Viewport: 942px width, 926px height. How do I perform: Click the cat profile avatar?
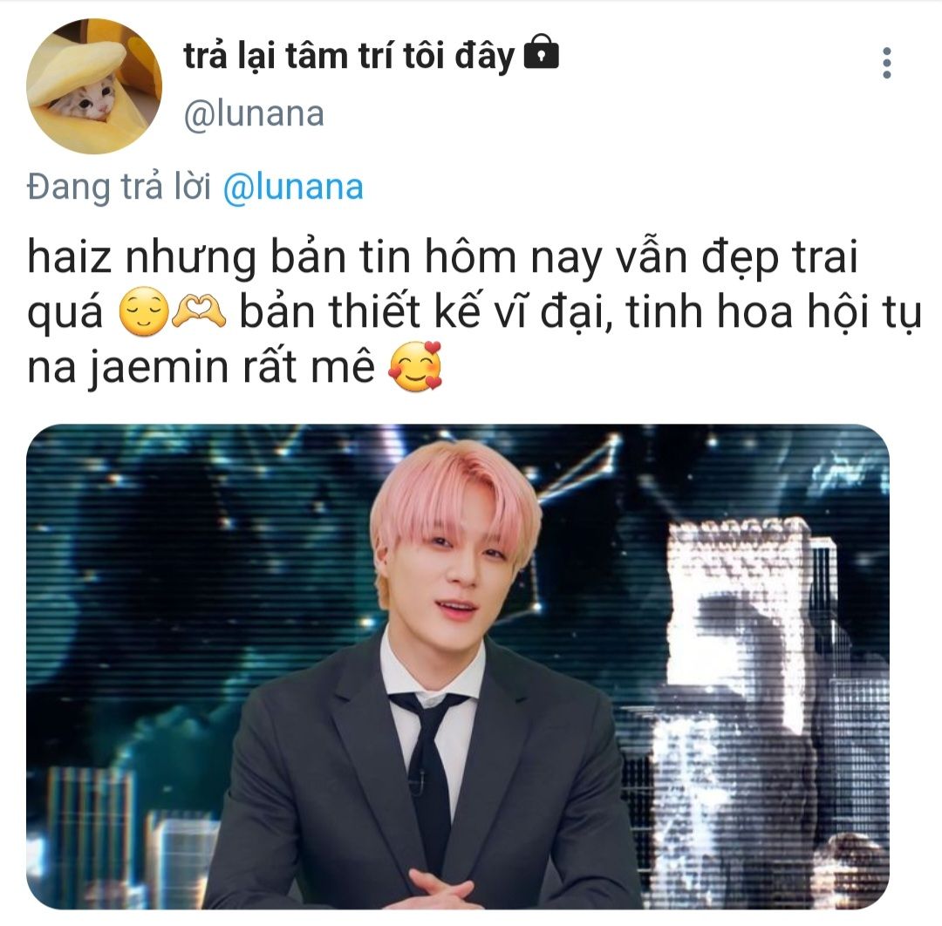tap(94, 85)
